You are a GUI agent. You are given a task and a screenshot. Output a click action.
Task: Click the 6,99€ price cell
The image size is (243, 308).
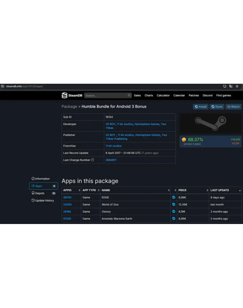(193, 197)
